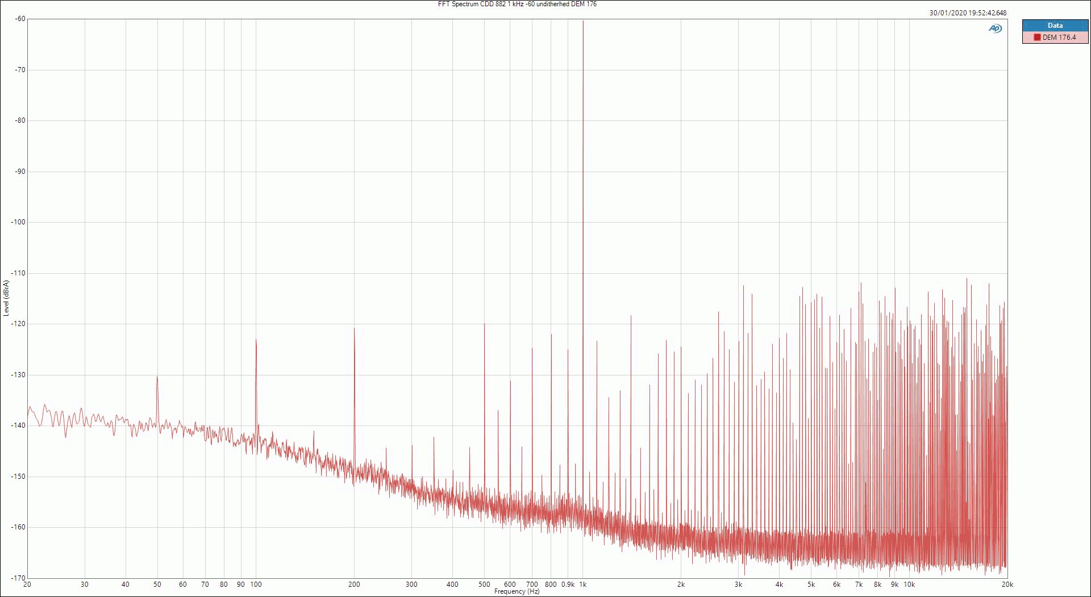Click the AP logo icon in graph corner

point(995,28)
